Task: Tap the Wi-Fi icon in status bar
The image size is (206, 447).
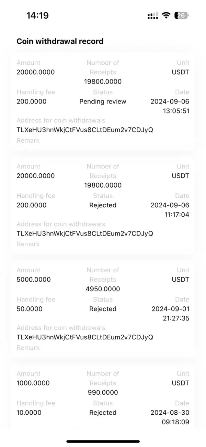Action: click(167, 15)
